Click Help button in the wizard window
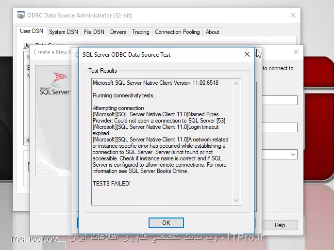 (x=280, y=225)
